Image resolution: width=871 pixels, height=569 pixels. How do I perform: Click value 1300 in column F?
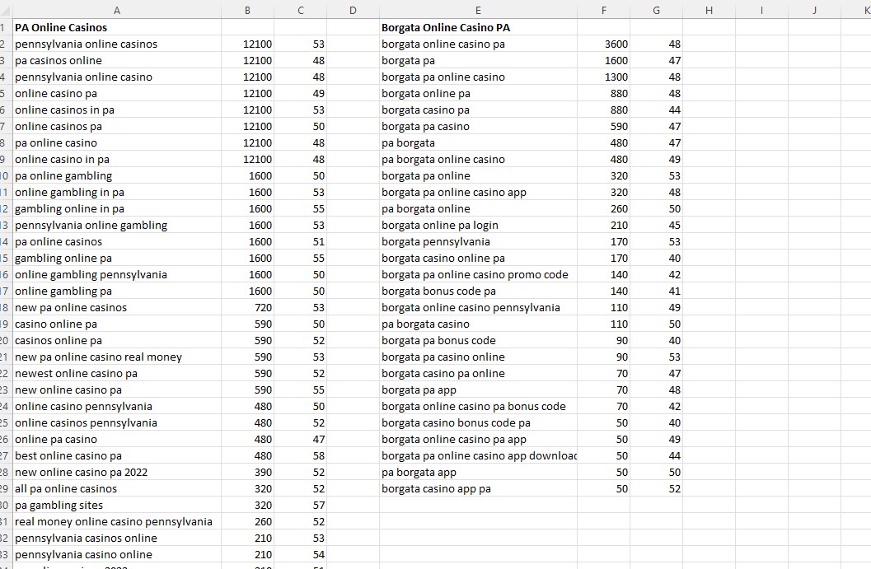point(603,77)
